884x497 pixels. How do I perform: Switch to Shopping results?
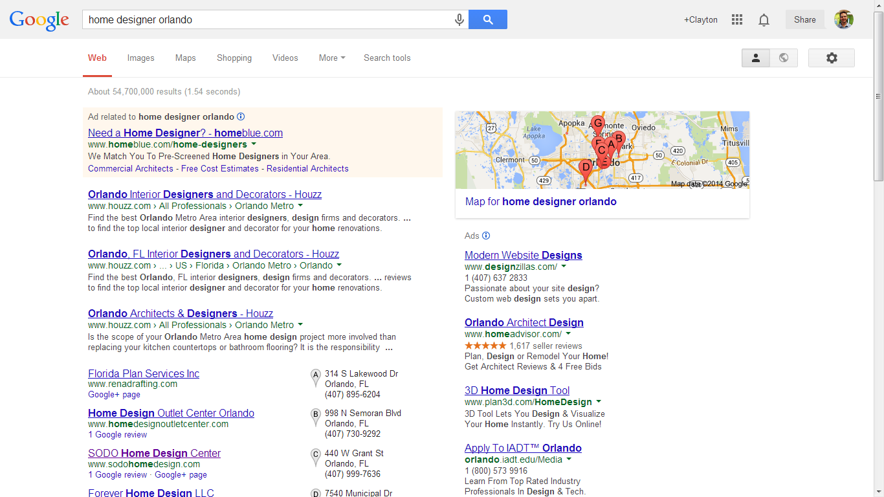[234, 58]
